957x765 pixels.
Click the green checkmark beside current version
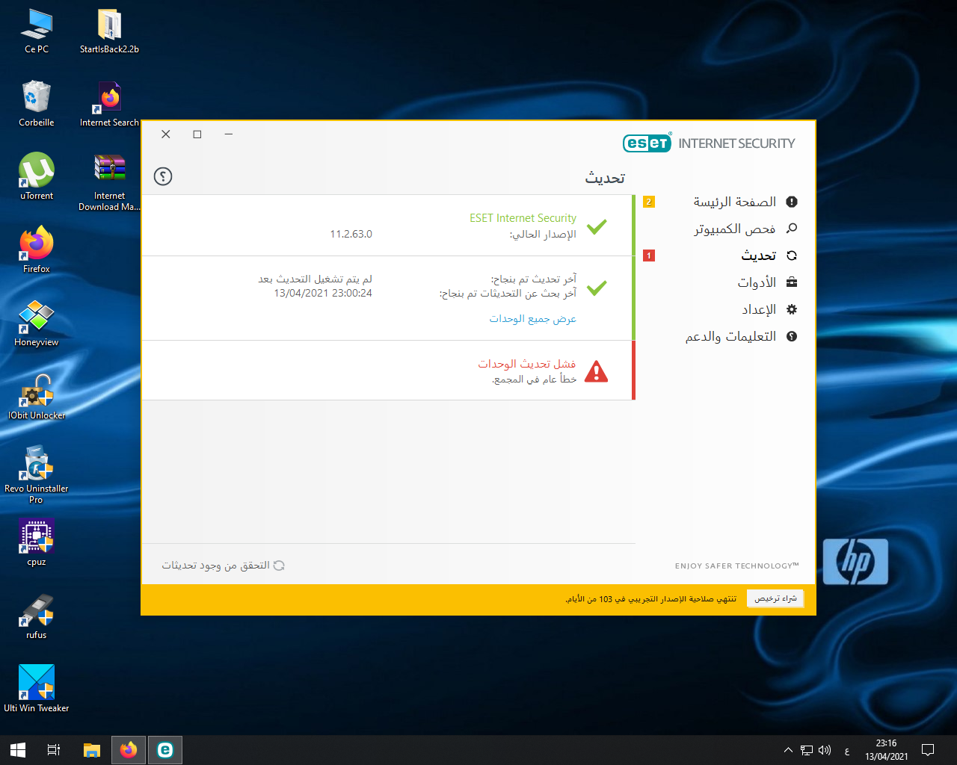point(597,226)
